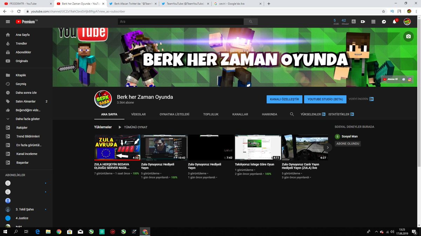The width and height of the screenshot is (421, 236).
Task: Open the YÜKSELENLER tab
Action: coord(313,114)
